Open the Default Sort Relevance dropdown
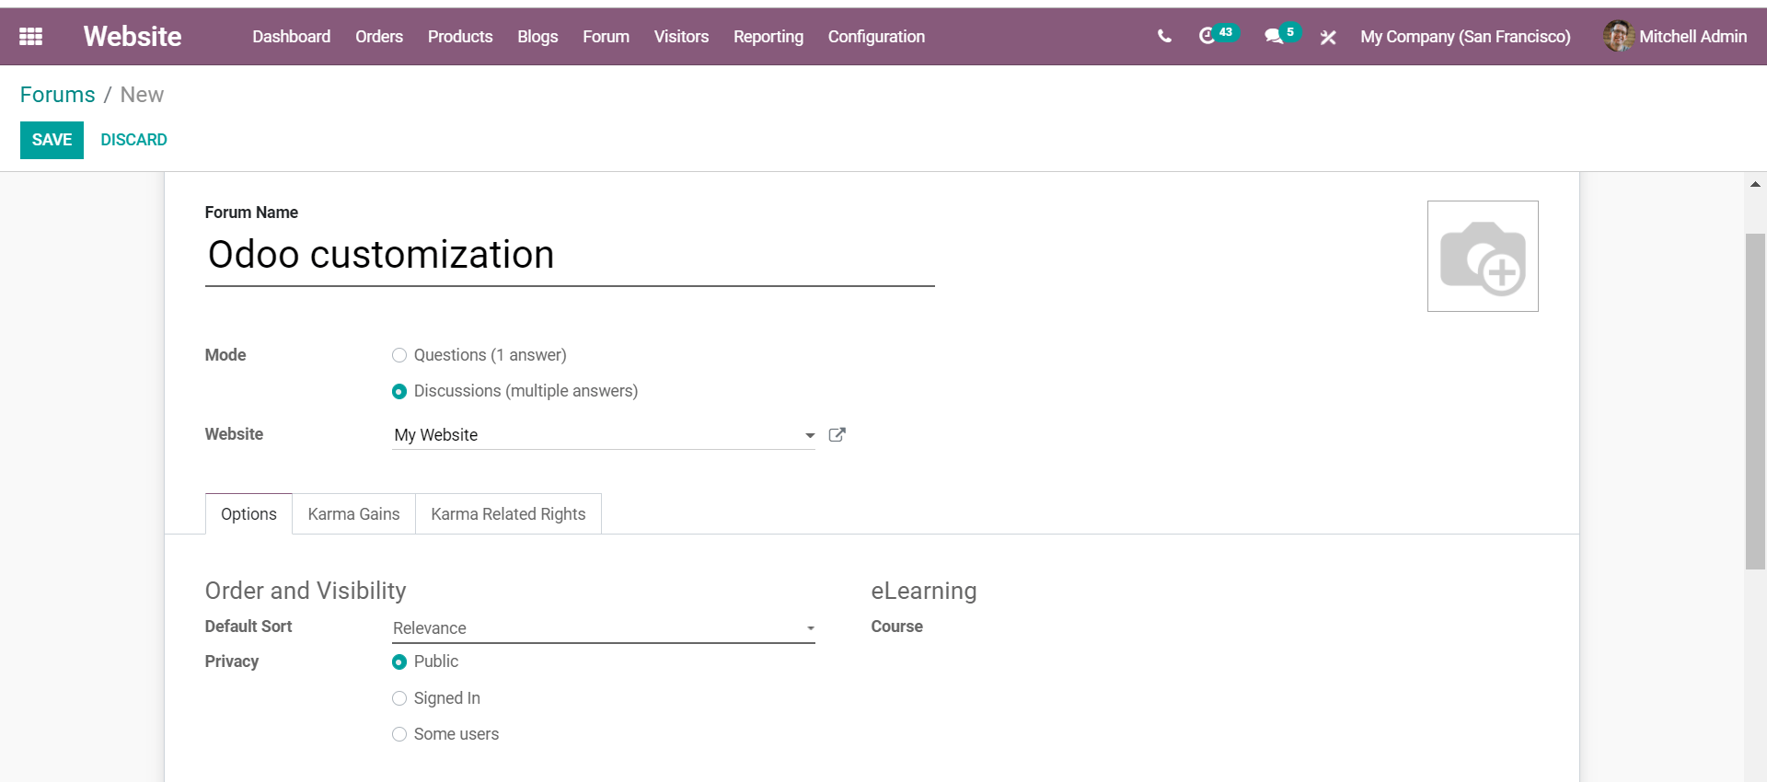 click(604, 628)
